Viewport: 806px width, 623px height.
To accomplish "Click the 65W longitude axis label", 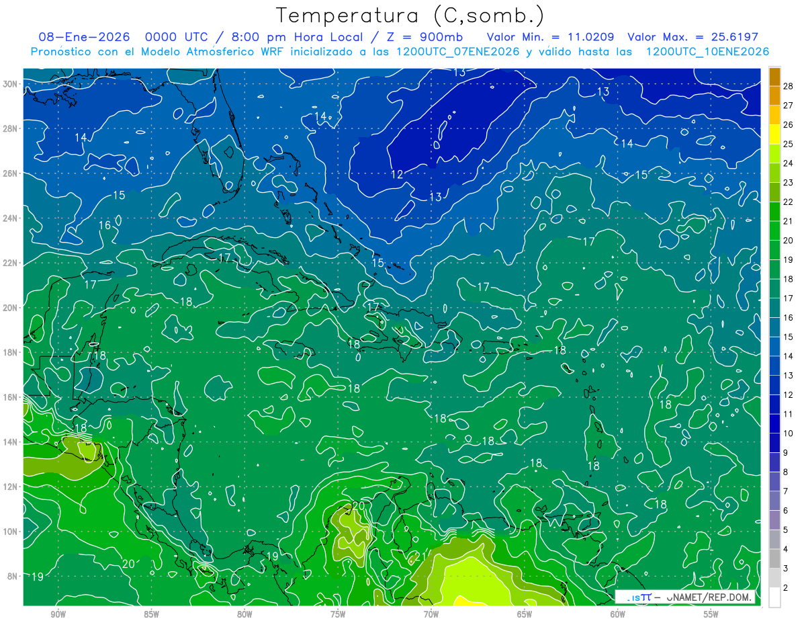I will (x=525, y=614).
